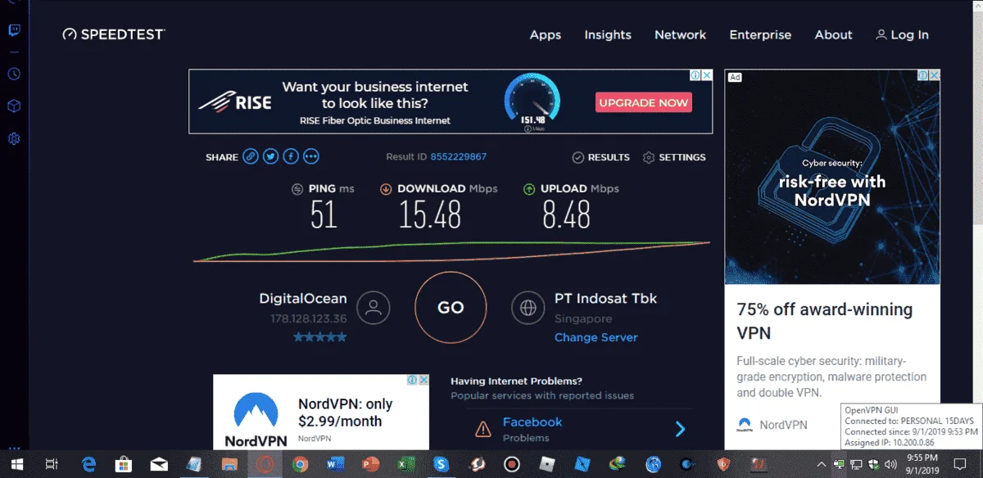
Task: Open the Network menu item
Action: pos(680,34)
